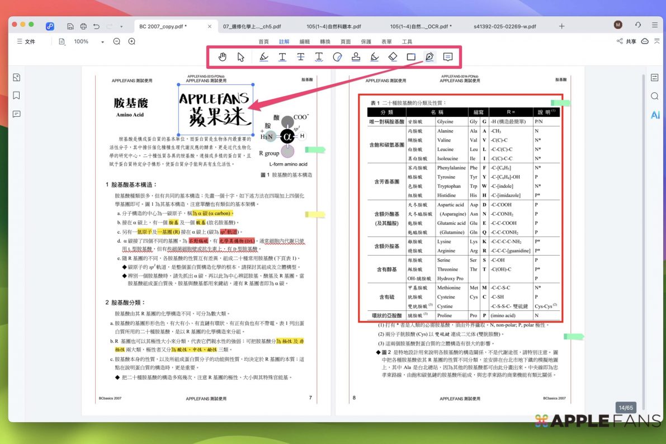Activate the highlighter annotation tool
Image resolution: width=666 pixels, height=444 pixels.
pos(264,57)
